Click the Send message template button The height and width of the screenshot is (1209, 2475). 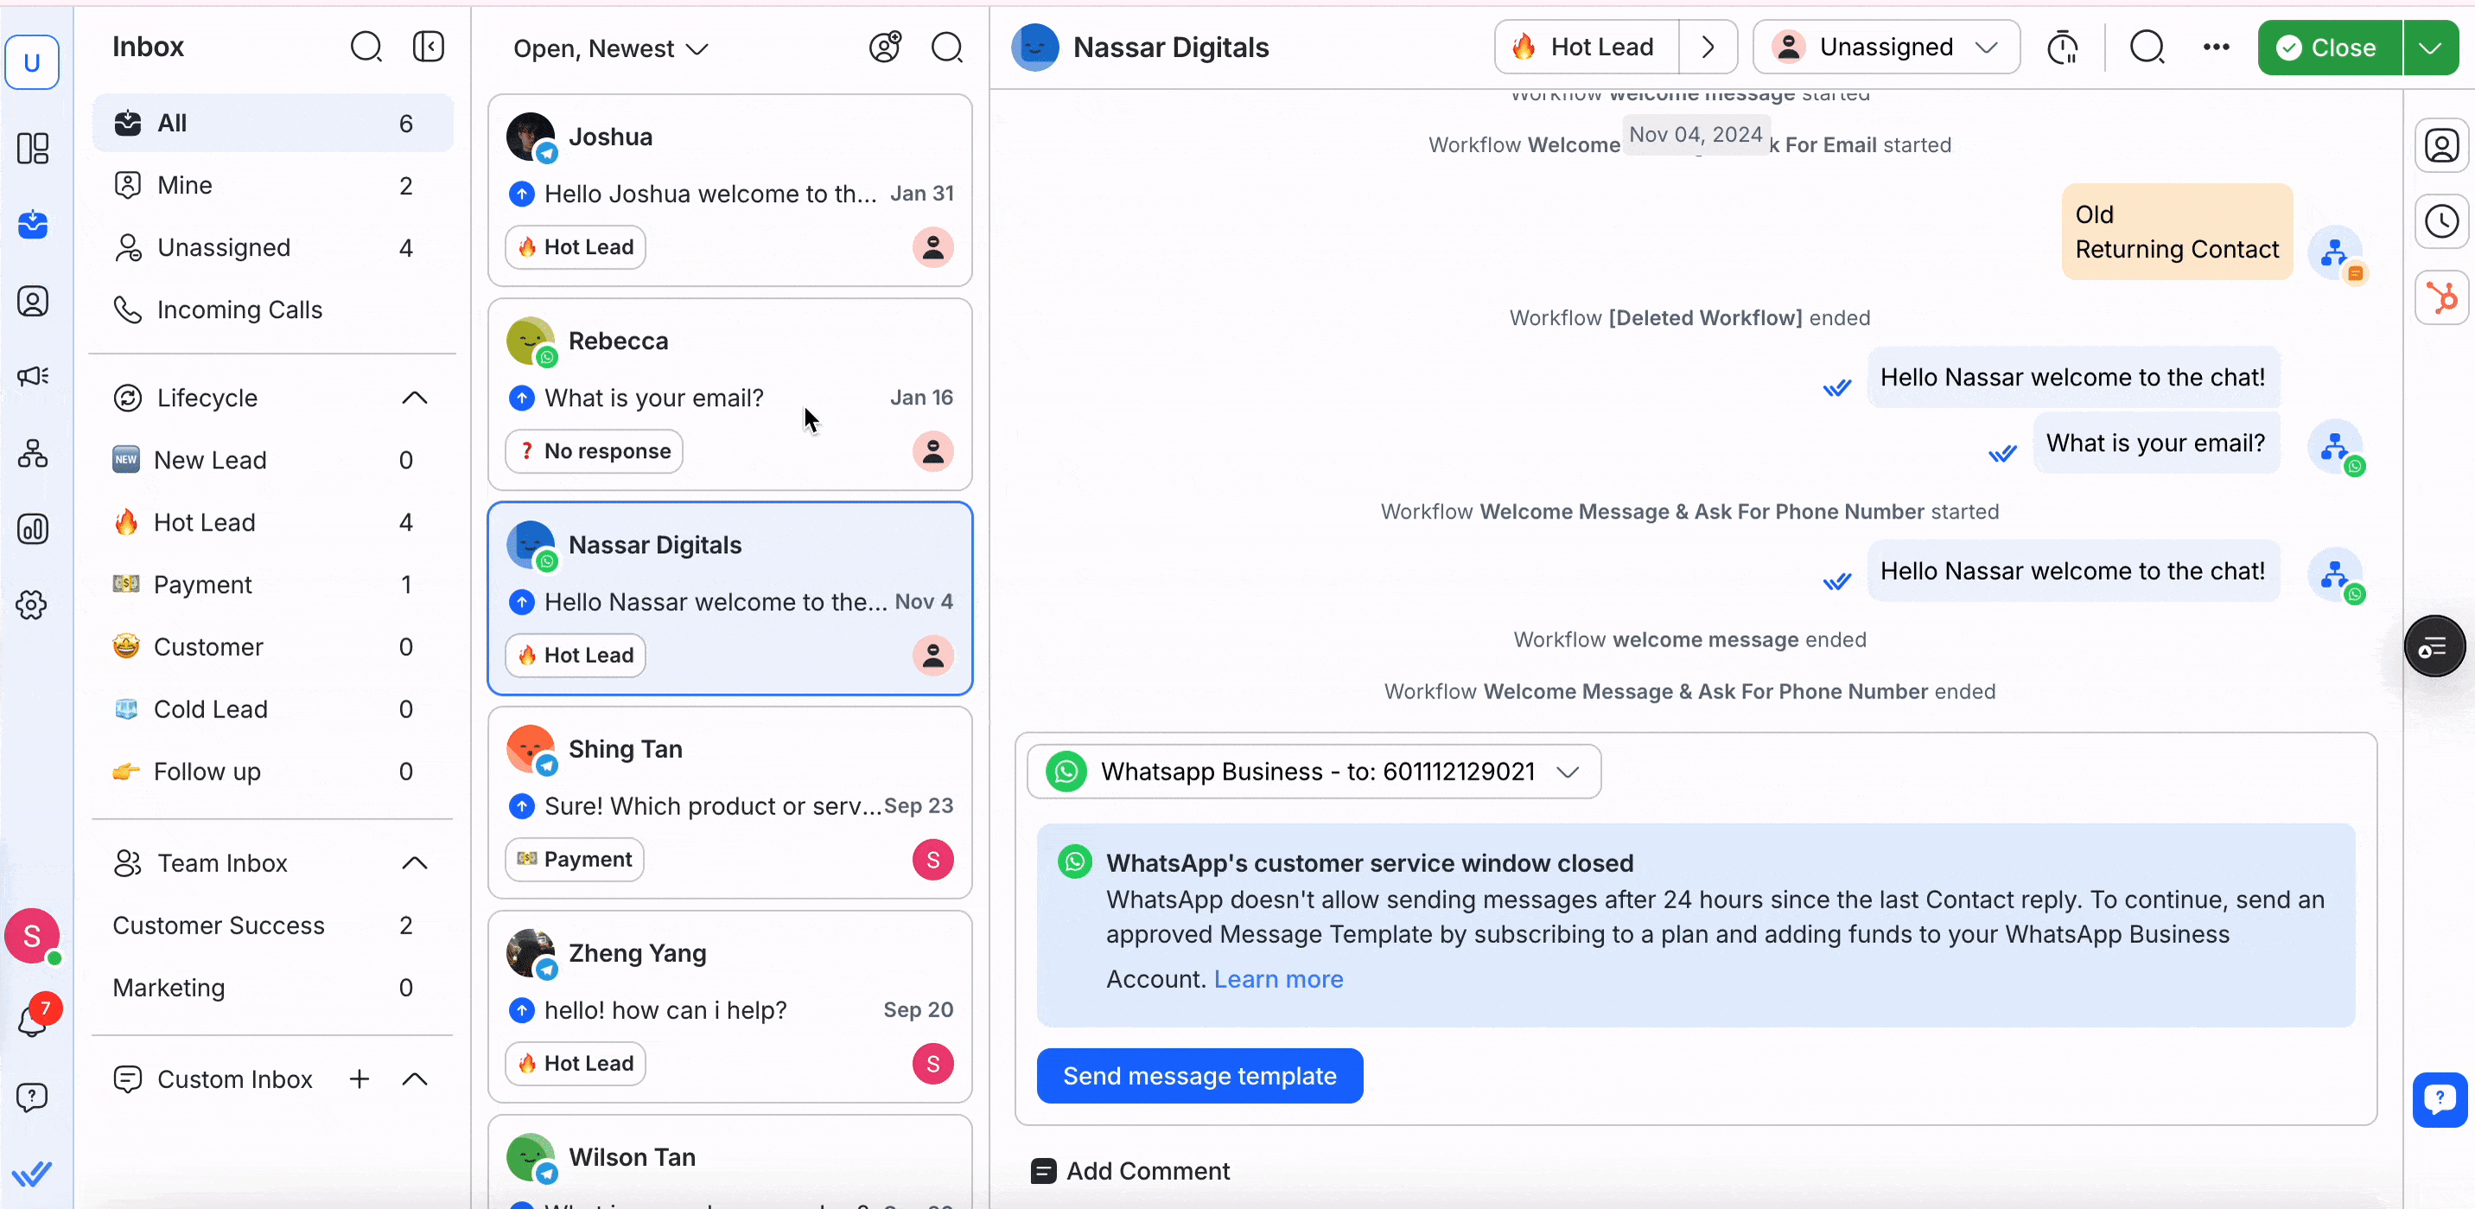click(x=1200, y=1075)
